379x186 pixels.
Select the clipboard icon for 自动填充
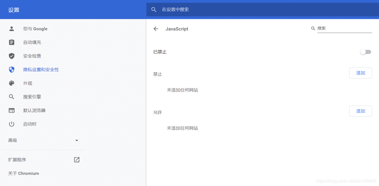tap(12, 42)
